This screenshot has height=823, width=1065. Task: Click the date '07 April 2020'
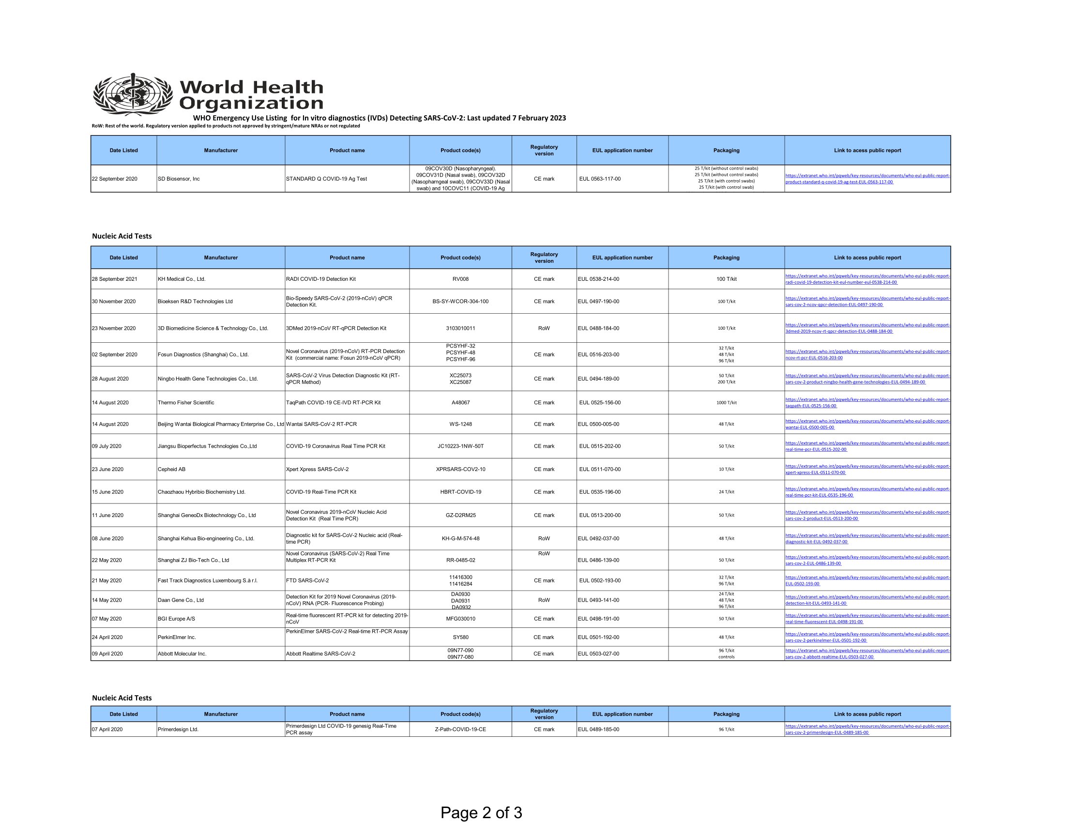point(107,730)
